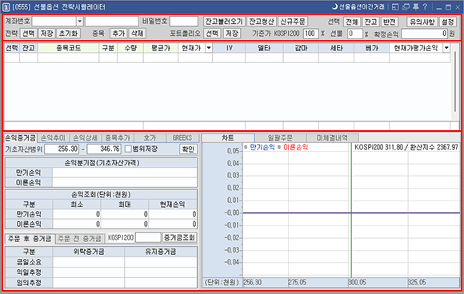The height and width of the screenshot is (294, 464).
Task: Switch to the 주문 전 증거금 tab
Action: click(80, 238)
